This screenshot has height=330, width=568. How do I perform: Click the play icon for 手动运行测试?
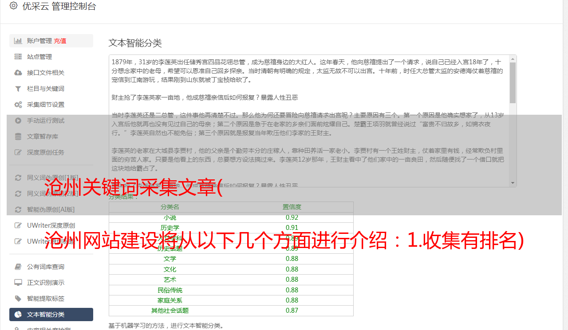pos(18,120)
